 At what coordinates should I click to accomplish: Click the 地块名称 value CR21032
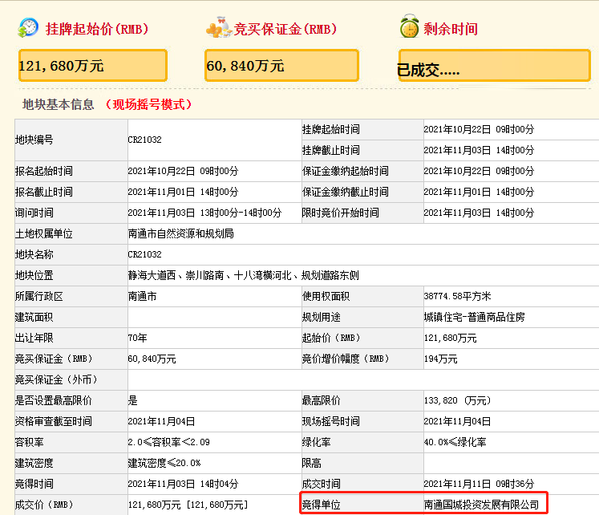pos(145,254)
